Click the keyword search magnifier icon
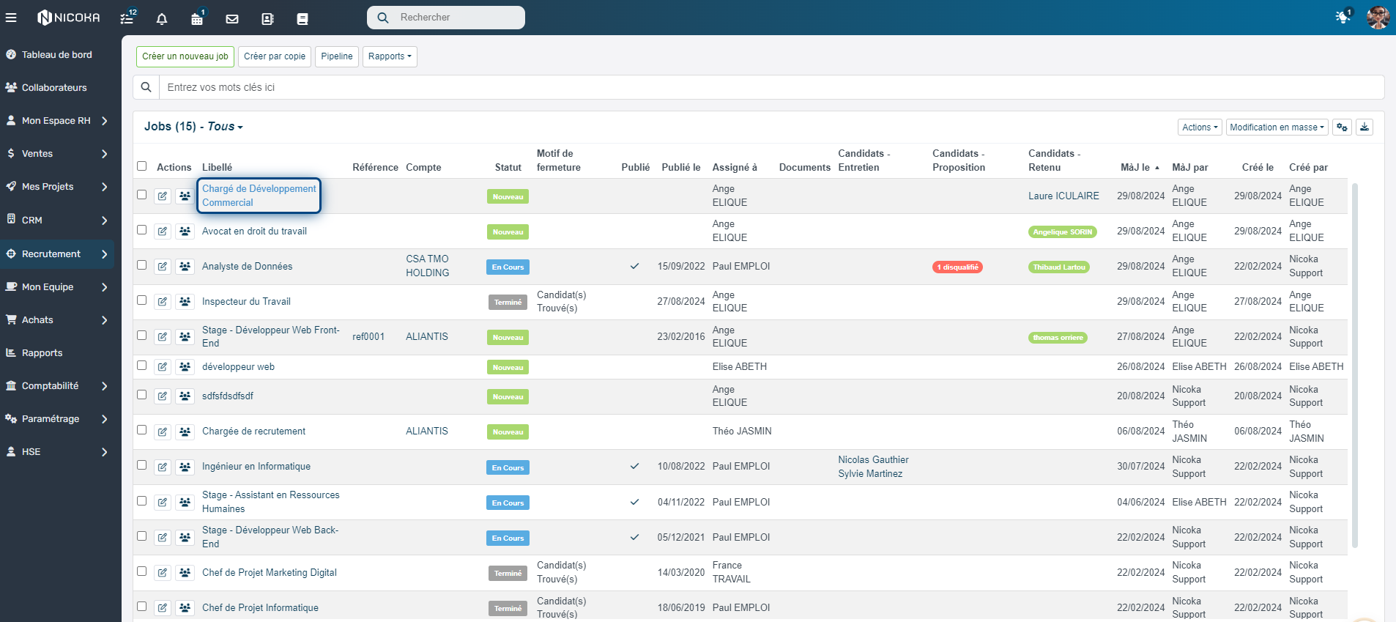This screenshot has width=1396, height=622. (x=146, y=87)
